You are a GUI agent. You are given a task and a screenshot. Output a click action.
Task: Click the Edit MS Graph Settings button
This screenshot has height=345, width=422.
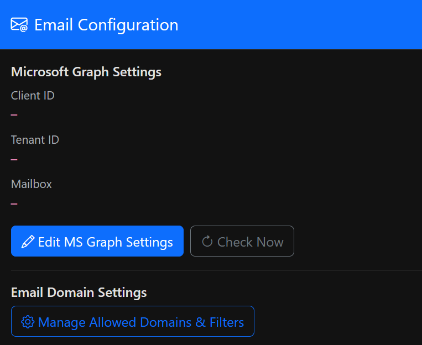coord(97,241)
